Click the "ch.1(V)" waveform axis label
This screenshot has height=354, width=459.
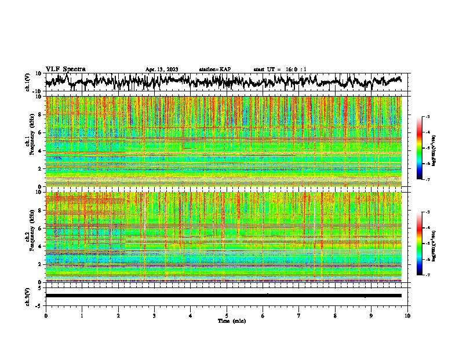click(28, 82)
